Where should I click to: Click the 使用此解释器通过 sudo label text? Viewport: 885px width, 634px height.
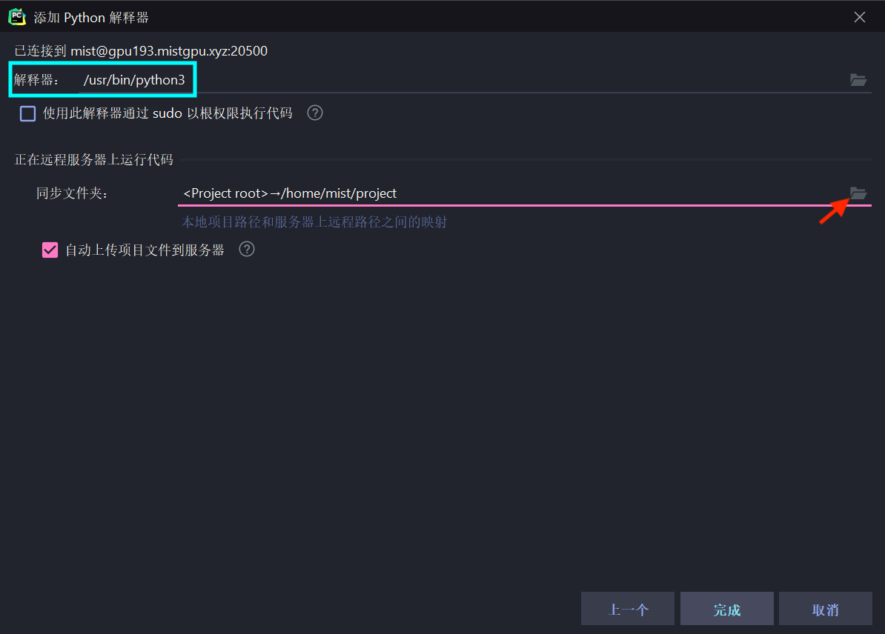click(168, 113)
